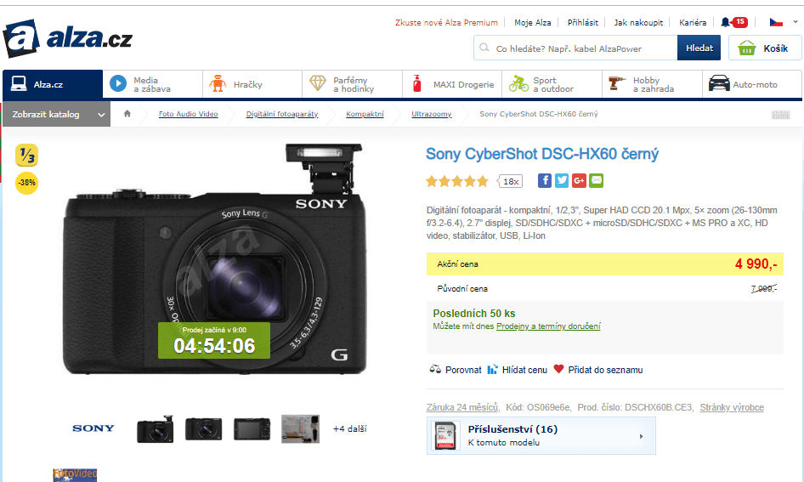Viewport: 804px width, 482px height.
Task: Click the Přihlásit login link
Action: point(582,23)
